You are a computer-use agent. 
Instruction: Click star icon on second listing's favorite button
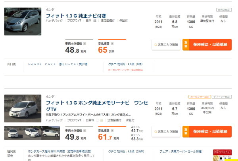tap(155, 132)
